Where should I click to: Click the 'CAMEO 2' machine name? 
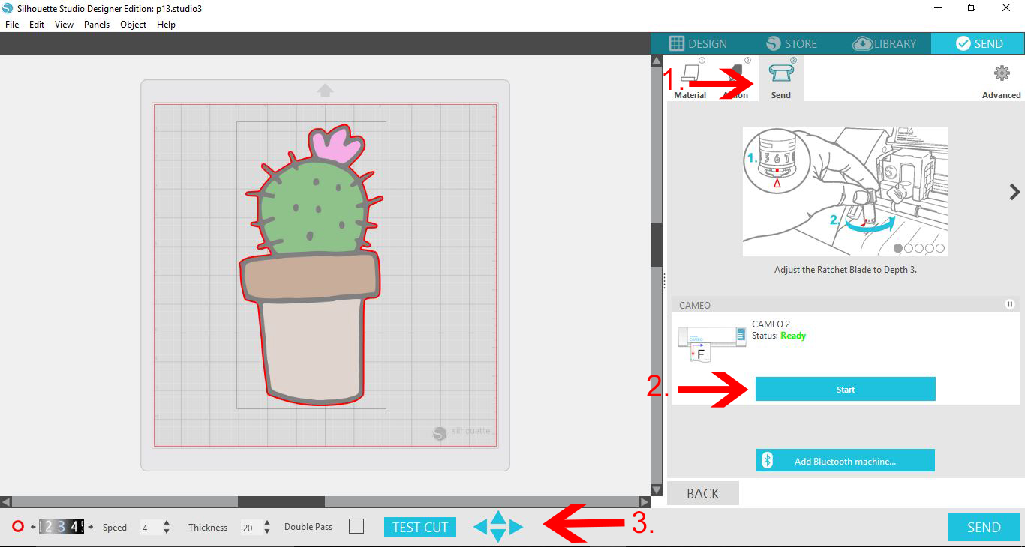(771, 324)
